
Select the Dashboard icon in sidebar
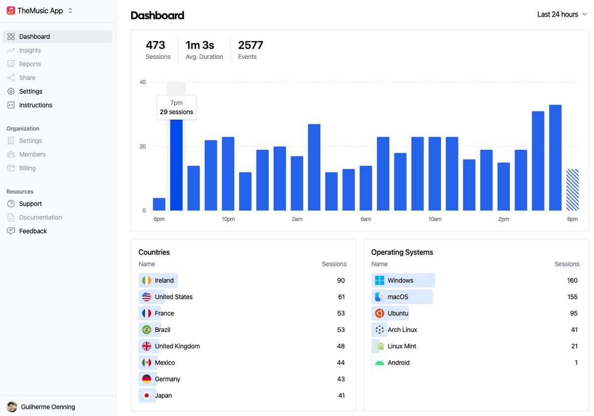pyautogui.click(x=10, y=36)
